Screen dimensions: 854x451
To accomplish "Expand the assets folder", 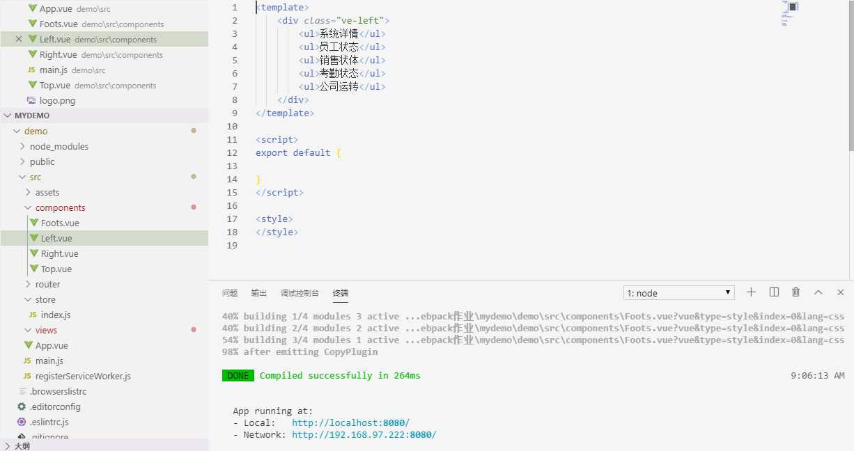I will click(104, 192).
